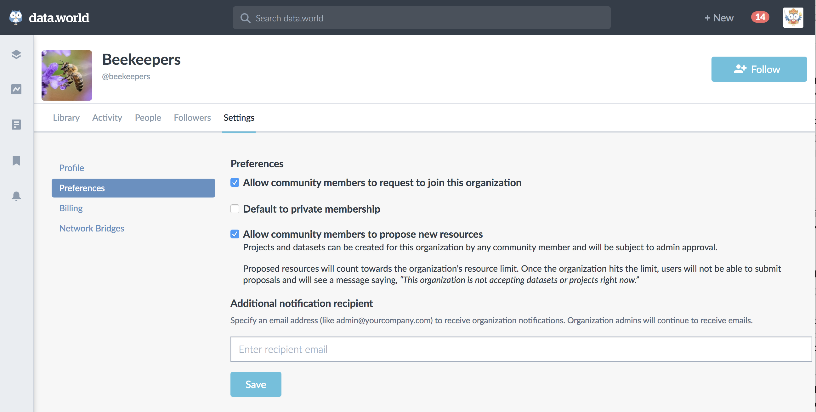Click the recipient email input field
This screenshot has width=816, height=412.
click(x=521, y=349)
